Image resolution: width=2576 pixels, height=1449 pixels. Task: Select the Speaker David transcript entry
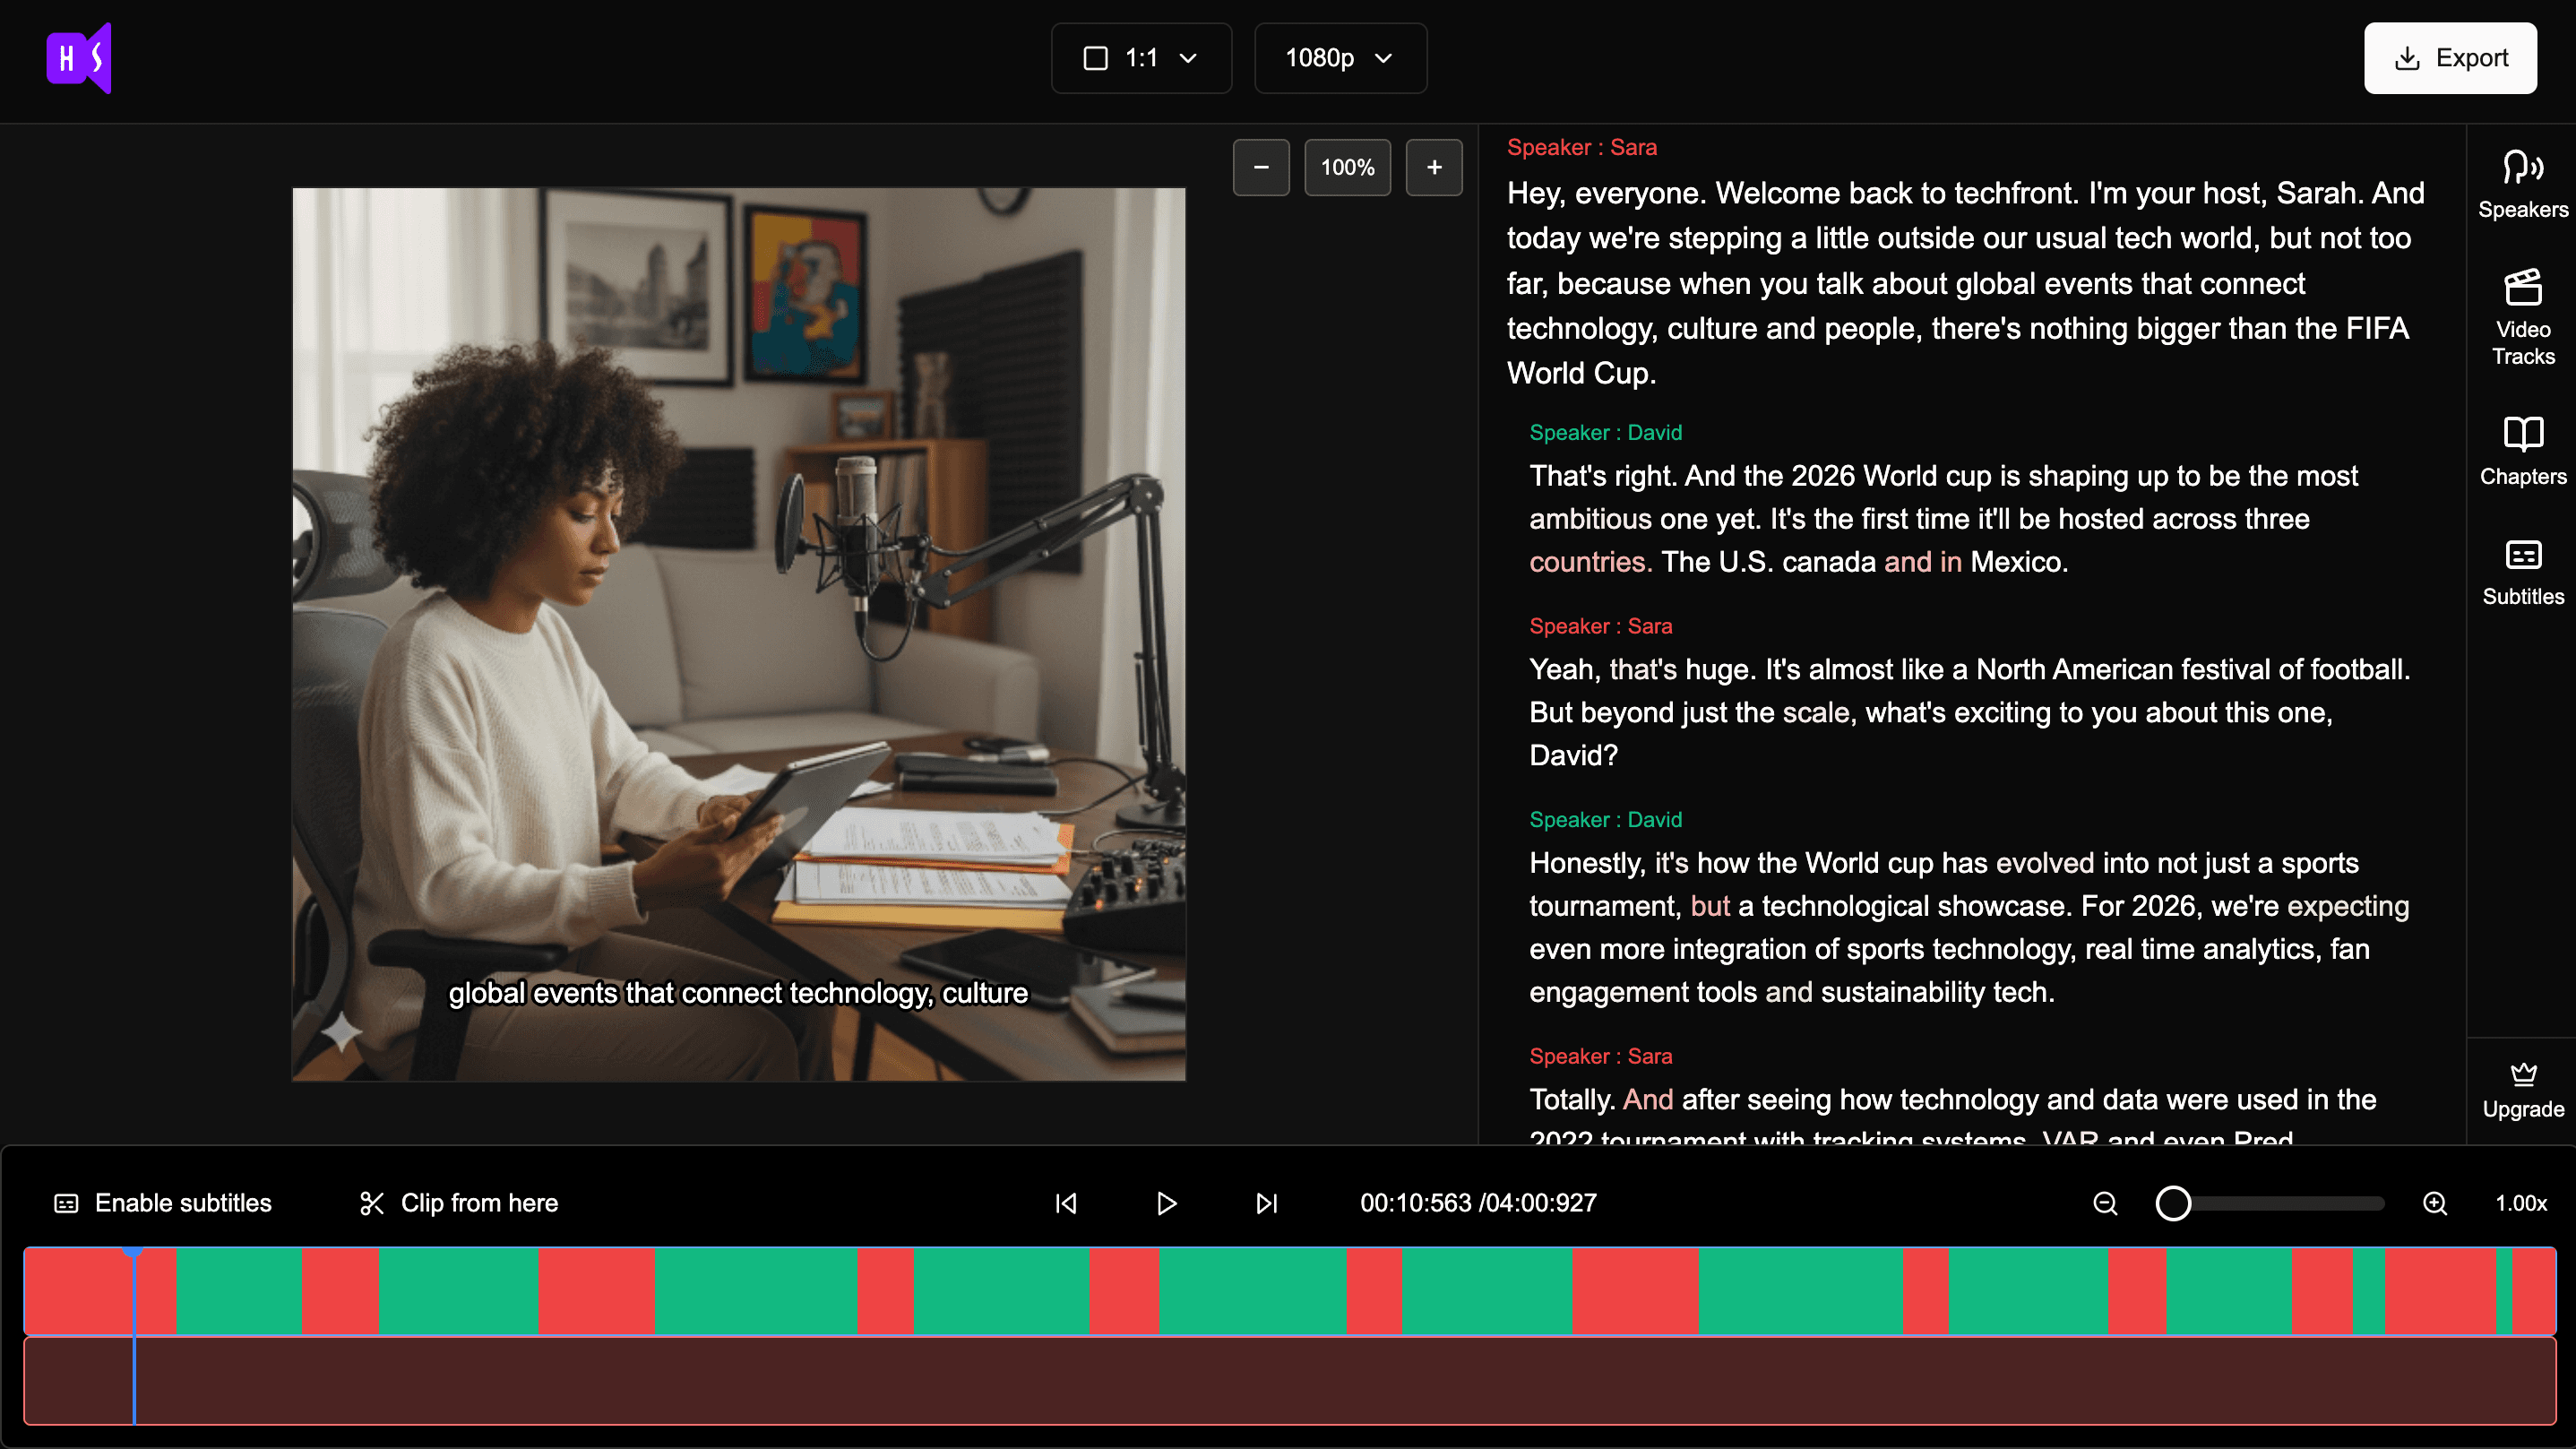[1605, 432]
